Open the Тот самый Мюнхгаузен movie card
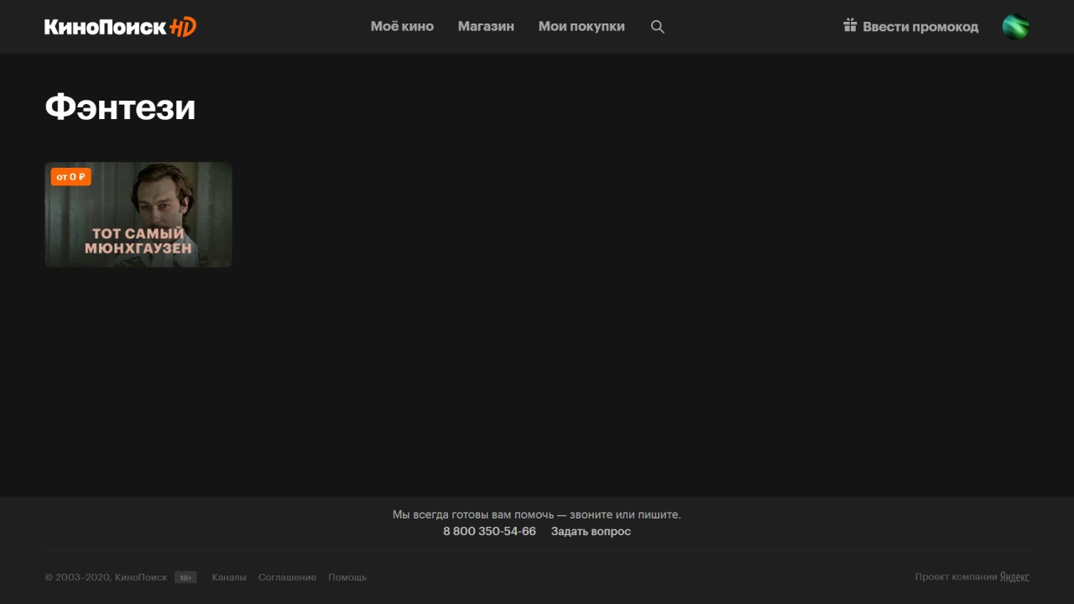Screen dimensions: 1074x604 coord(138,215)
